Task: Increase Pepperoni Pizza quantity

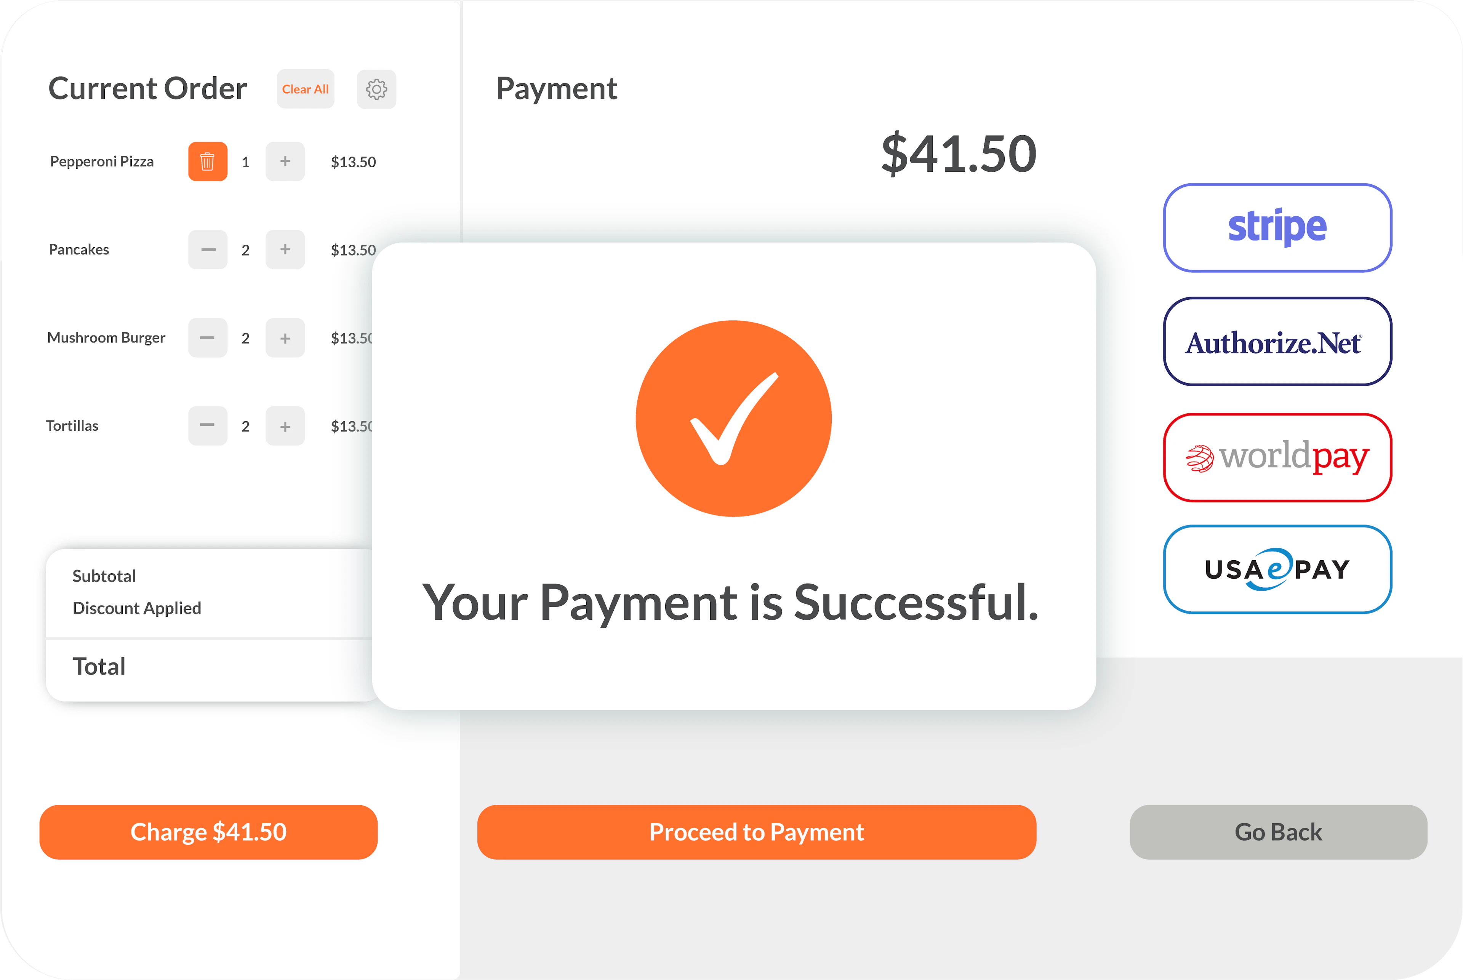Action: (285, 161)
